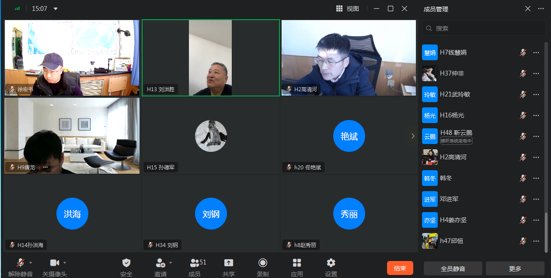Open the 应用 apps icon

point(297,263)
